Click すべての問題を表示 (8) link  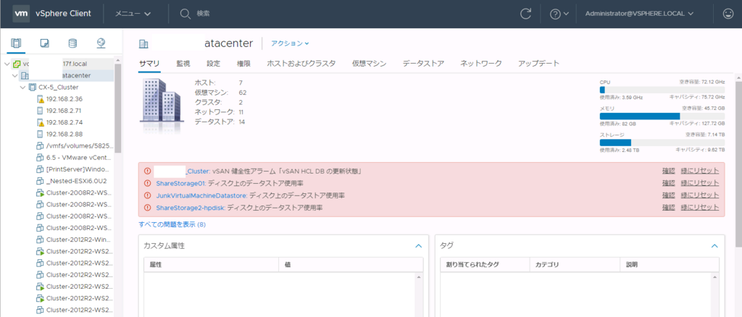pos(172,224)
